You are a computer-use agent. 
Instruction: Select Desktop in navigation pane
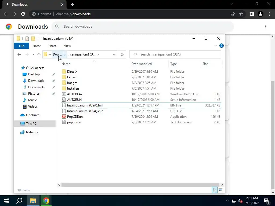34,74
